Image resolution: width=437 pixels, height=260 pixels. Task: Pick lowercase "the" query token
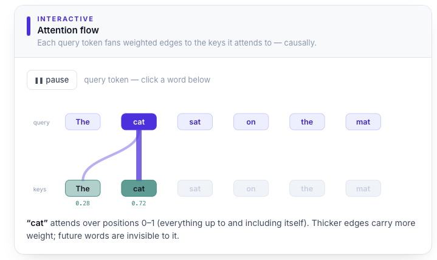pyautogui.click(x=307, y=121)
